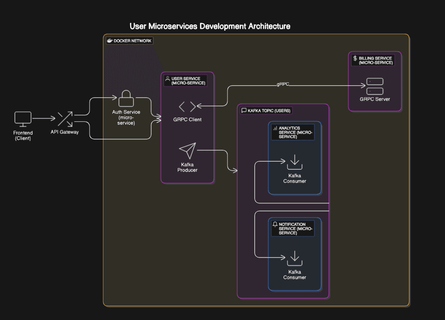Click the Auth Service (micro-service) text
The image size is (445, 320).
coord(126,117)
